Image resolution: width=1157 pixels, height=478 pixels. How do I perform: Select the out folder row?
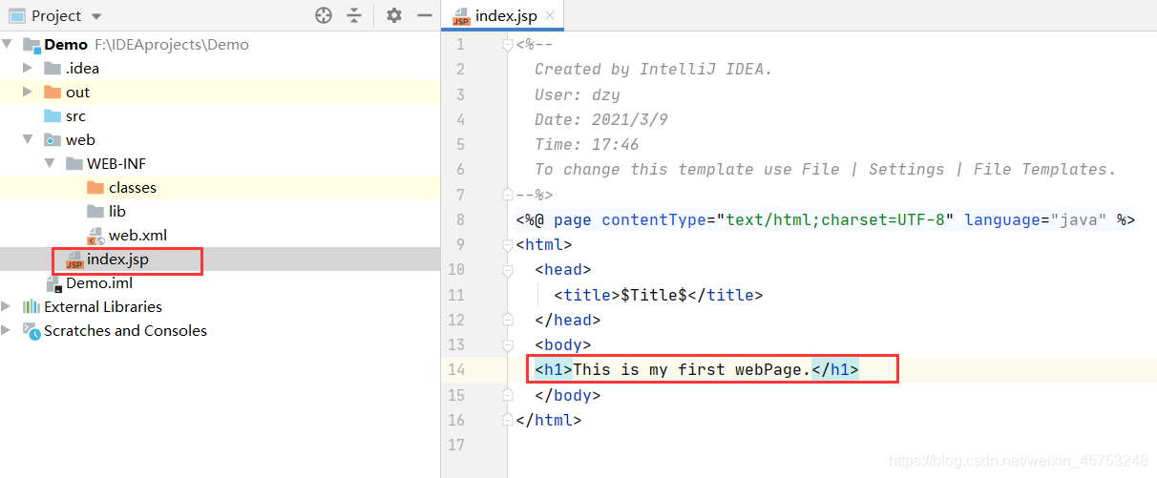(x=220, y=93)
